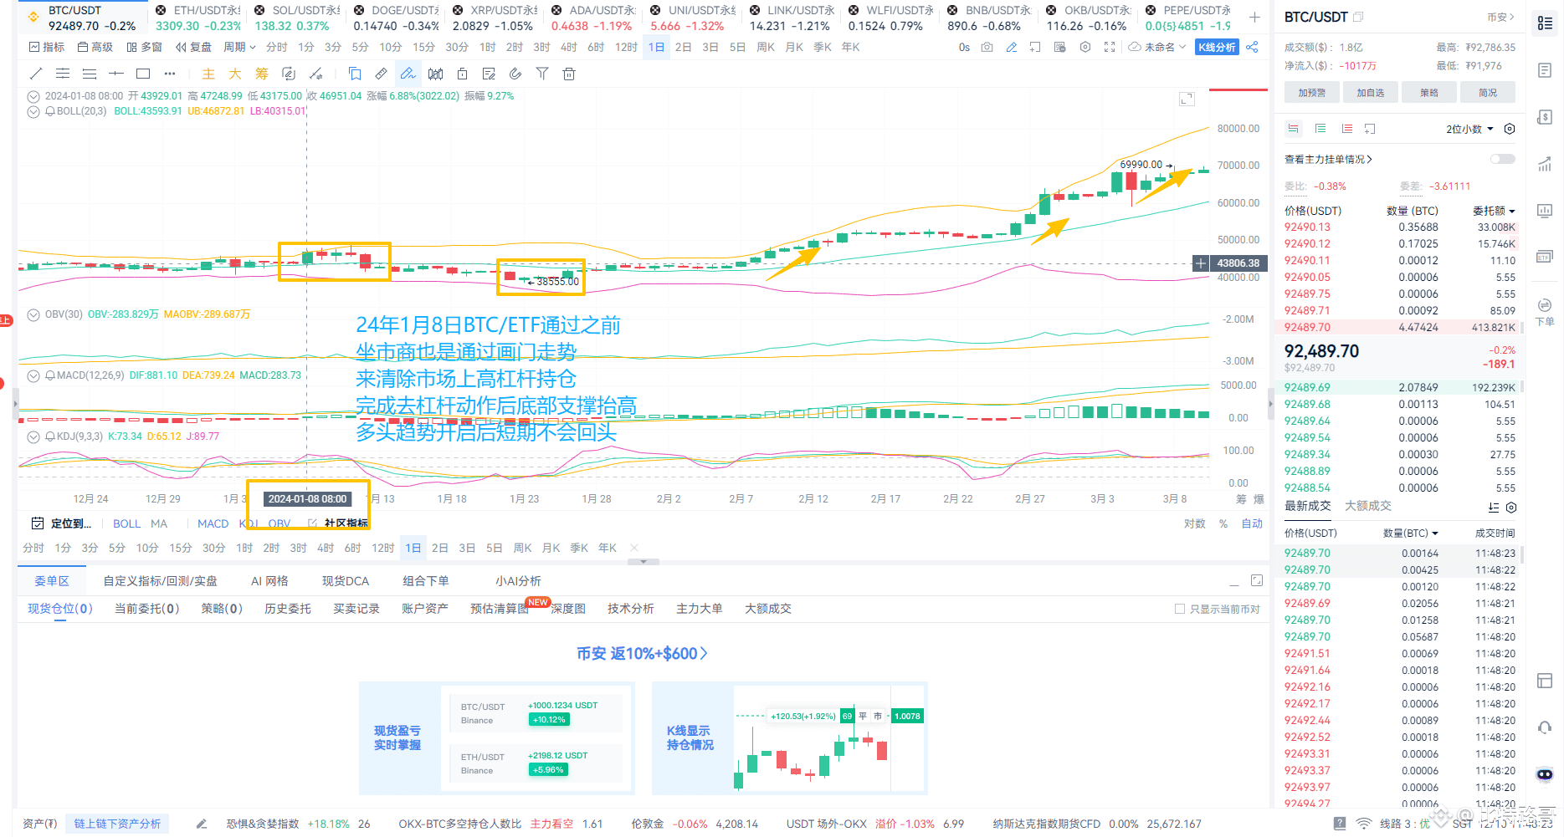This screenshot has width=1564, height=837.
Task: Select the rectangle drawing tool
Action: pyautogui.click(x=143, y=74)
